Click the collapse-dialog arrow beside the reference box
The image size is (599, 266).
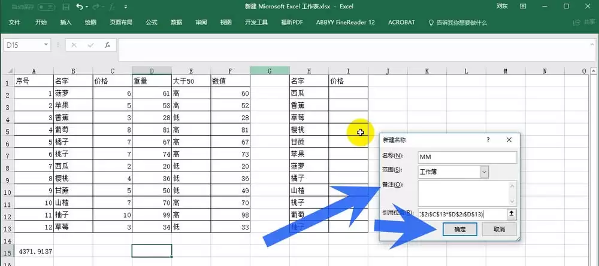click(512, 214)
